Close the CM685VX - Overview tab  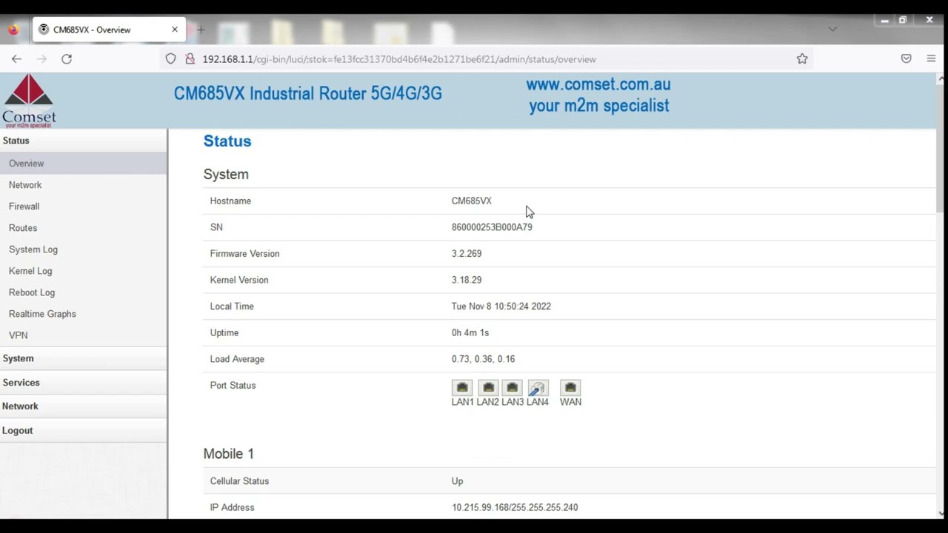pos(175,30)
